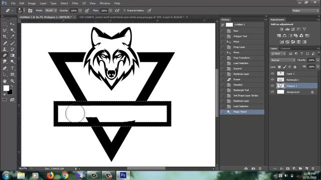321x180 pixels.
Task: Toggle lock position
Action: [290, 66]
